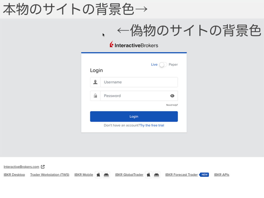Open IBKR GlobalTrader Android download icon
This screenshot has height=198, width=264.
156,175
